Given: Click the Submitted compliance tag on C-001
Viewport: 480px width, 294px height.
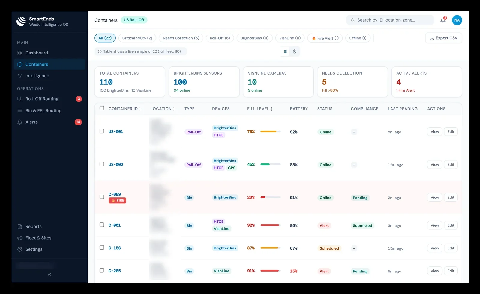Looking at the screenshot, I should click(x=362, y=226).
